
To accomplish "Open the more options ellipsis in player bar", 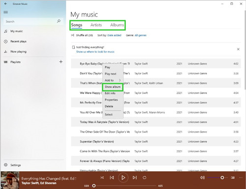I will pos(241,177).
